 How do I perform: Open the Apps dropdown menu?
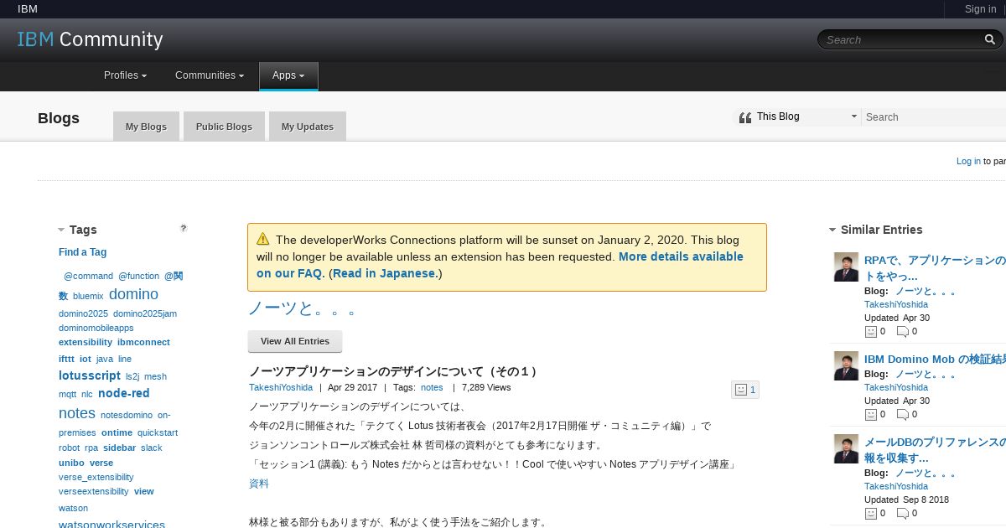pos(288,75)
